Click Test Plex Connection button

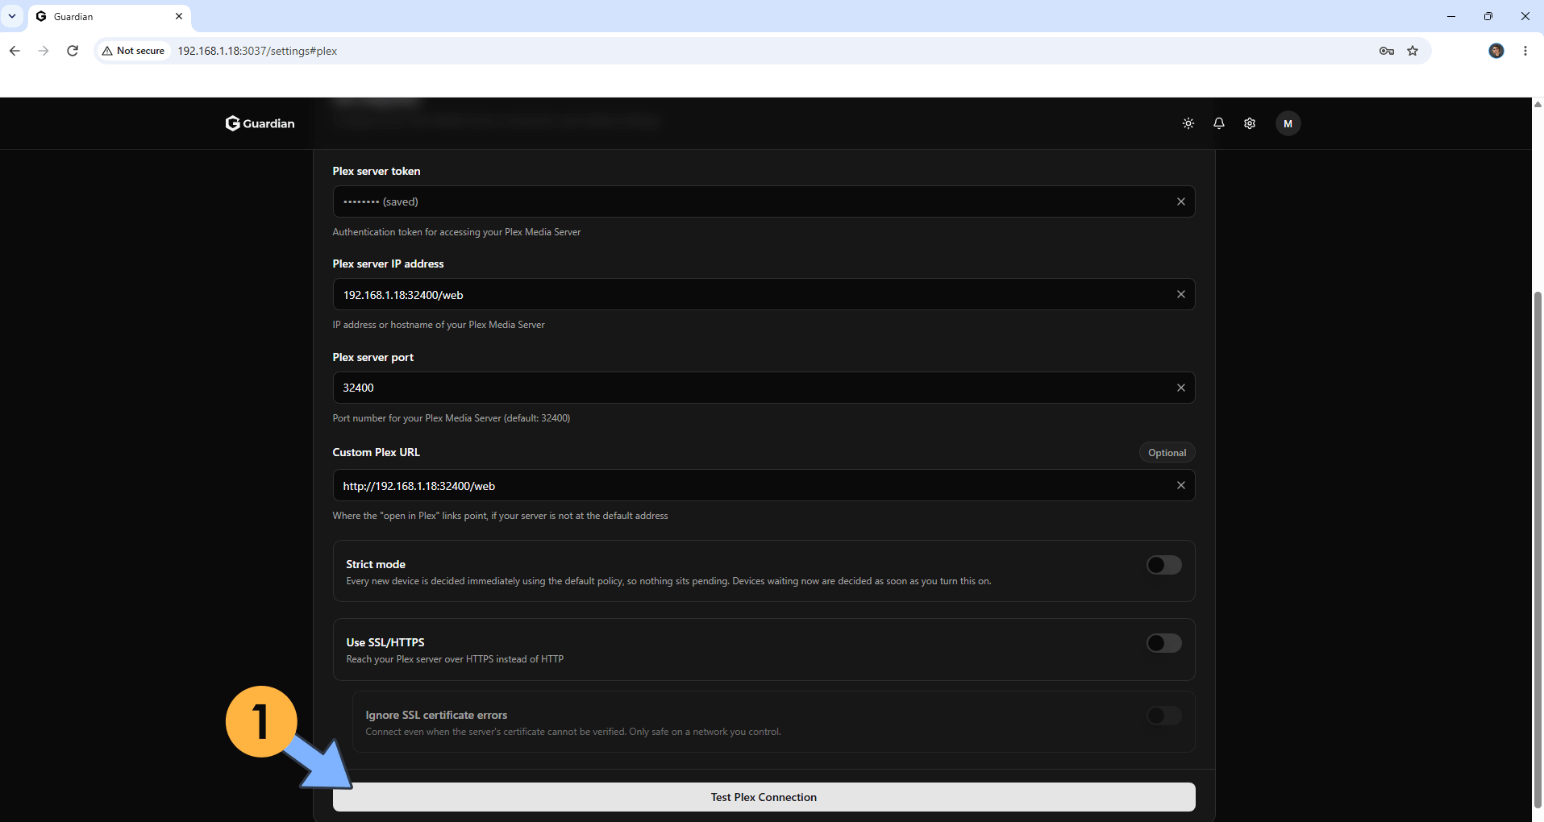click(x=764, y=797)
